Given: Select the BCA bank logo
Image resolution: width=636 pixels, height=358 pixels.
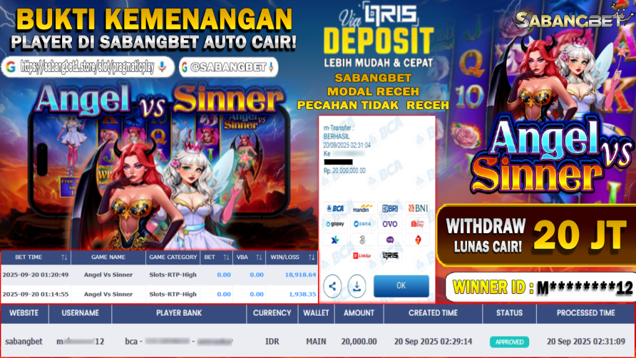Looking at the screenshot, I should pos(335,209).
